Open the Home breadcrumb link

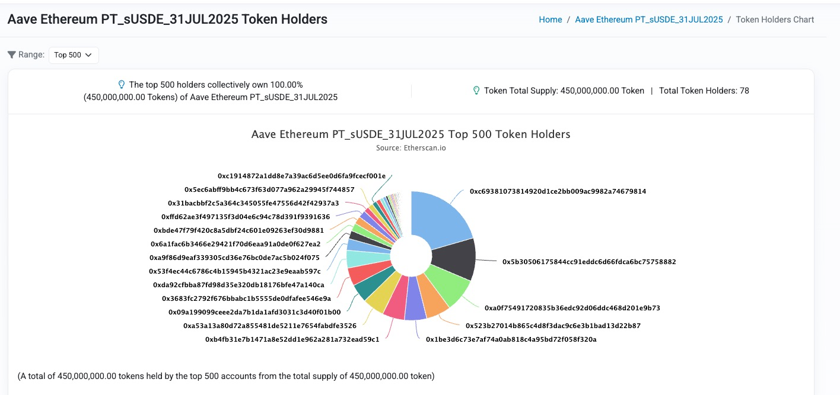click(x=550, y=20)
